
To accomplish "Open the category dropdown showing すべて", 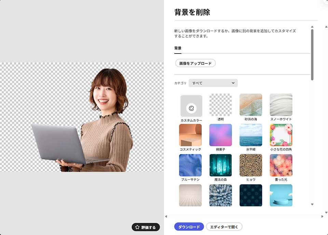I will coord(213,83).
